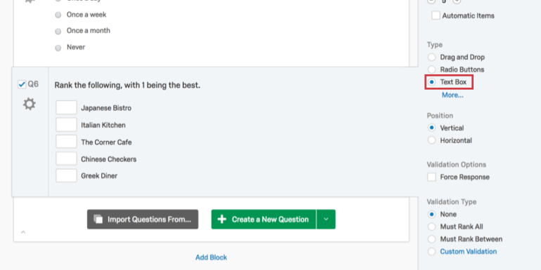Click More... link under Type

pos(452,95)
